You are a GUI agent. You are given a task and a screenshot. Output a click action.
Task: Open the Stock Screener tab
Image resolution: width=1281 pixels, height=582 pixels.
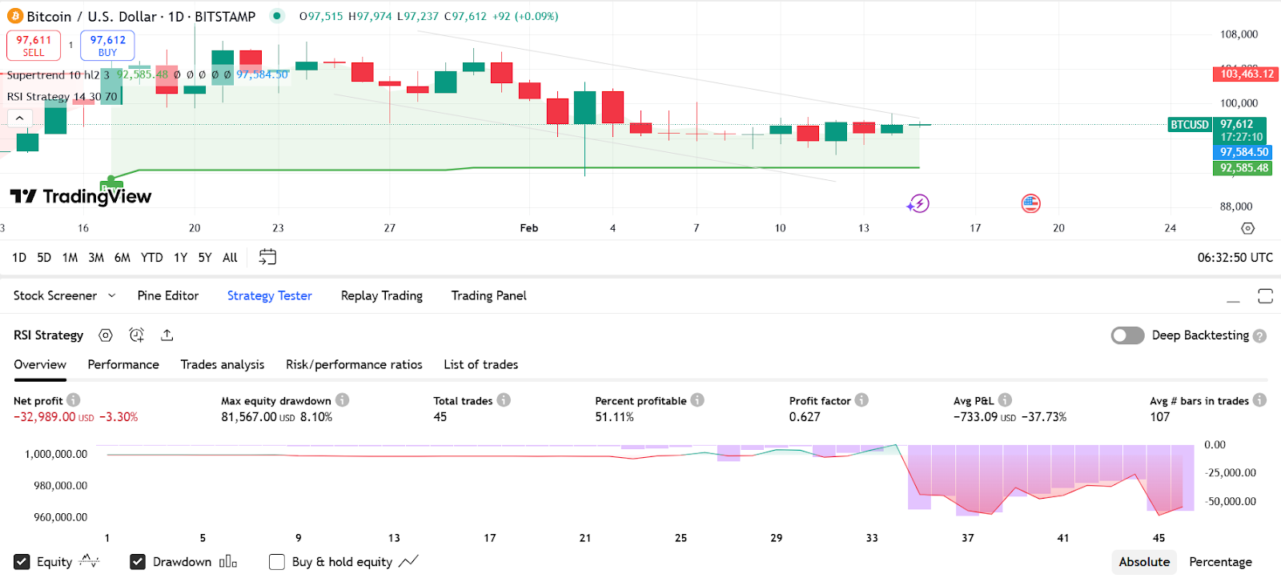55,295
